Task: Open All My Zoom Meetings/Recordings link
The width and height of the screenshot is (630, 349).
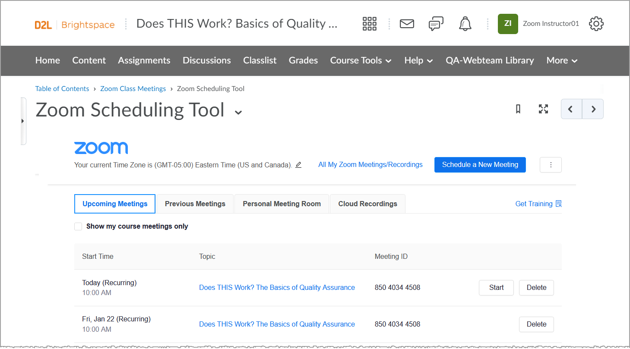Action: (x=370, y=164)
